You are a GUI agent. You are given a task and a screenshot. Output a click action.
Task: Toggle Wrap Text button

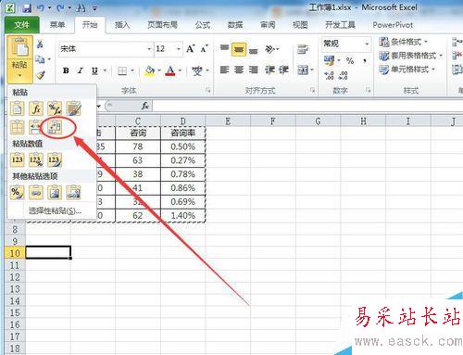coord(303,49)
